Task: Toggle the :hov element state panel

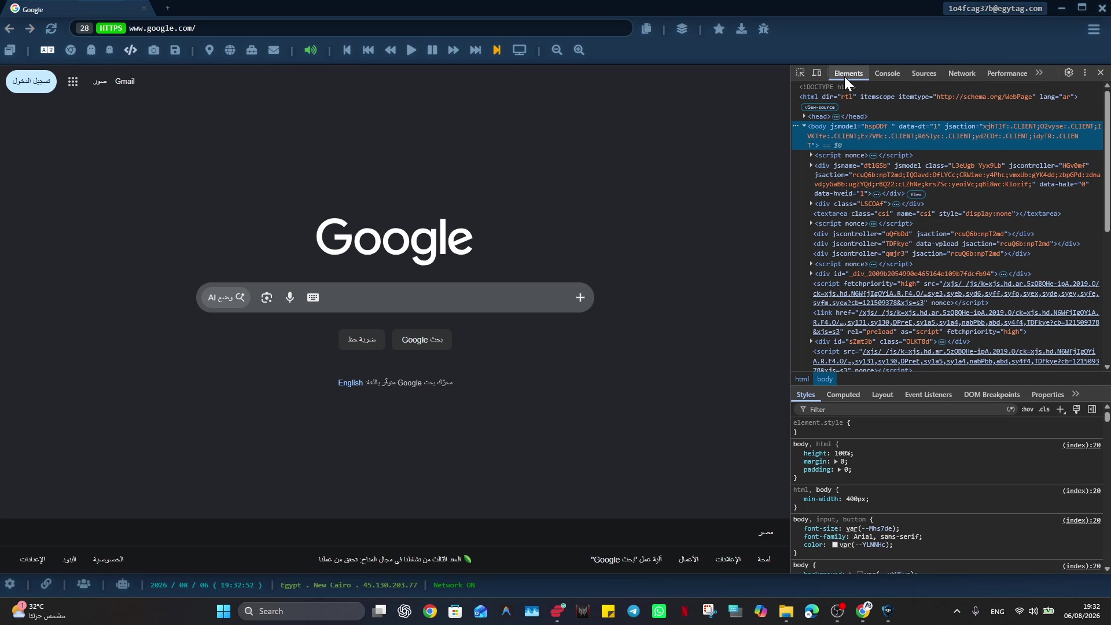Action: (1027, 410)
